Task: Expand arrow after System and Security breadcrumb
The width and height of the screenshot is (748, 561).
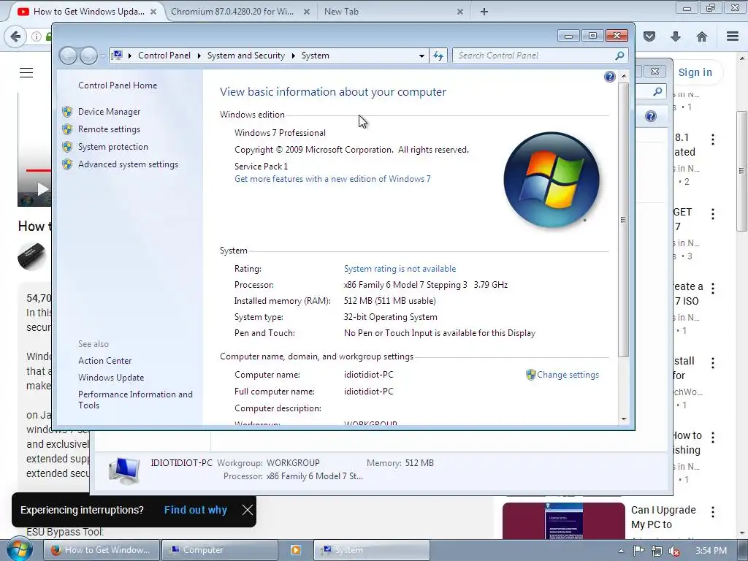Action: point(293,56)
